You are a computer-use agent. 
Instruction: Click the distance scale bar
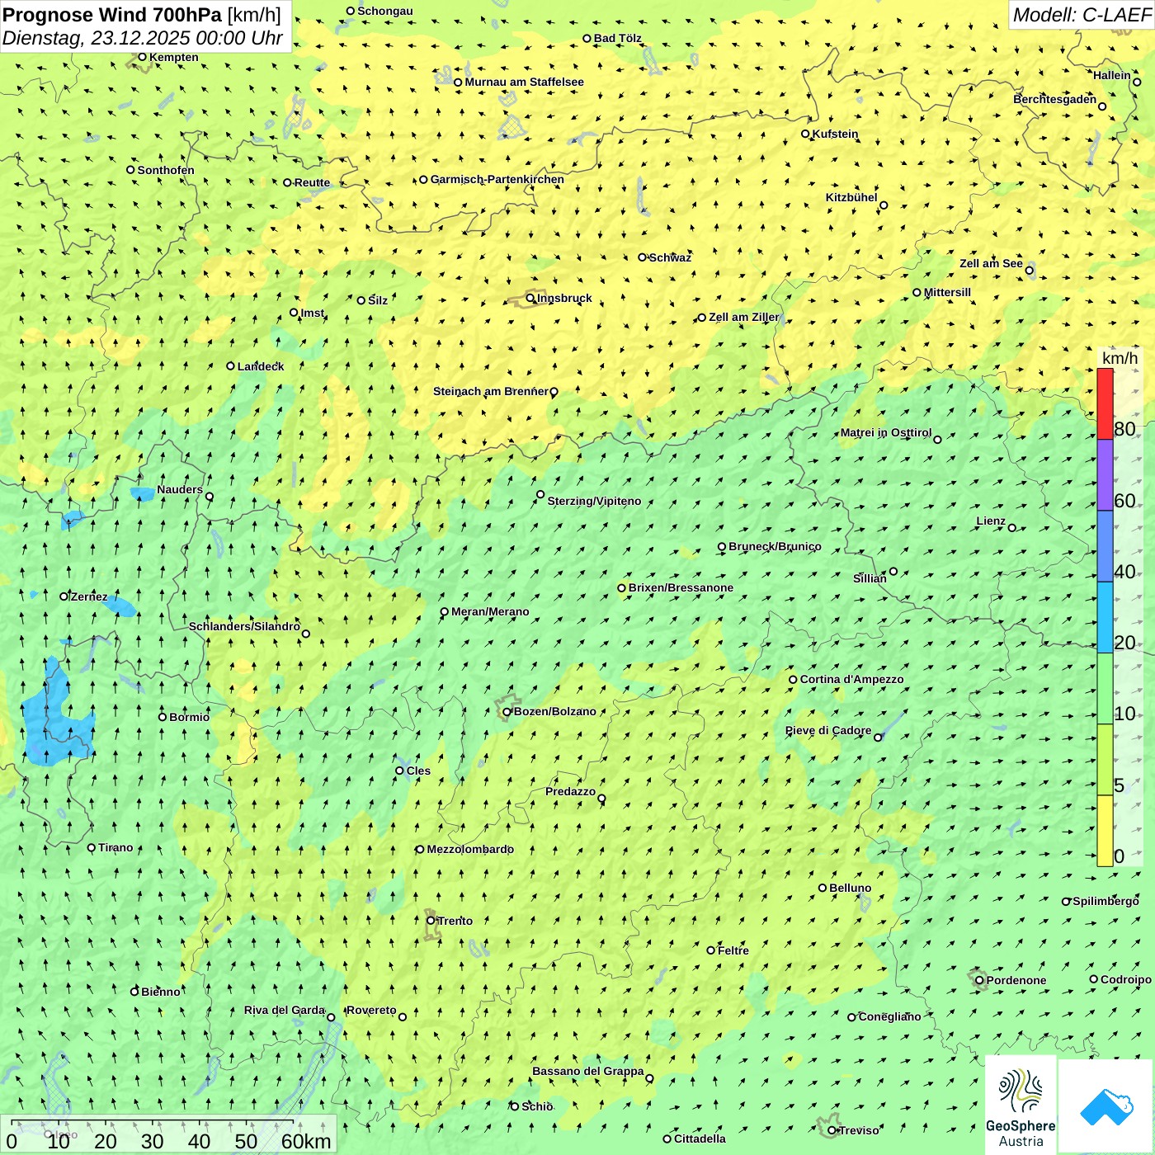coord(153,1122)
